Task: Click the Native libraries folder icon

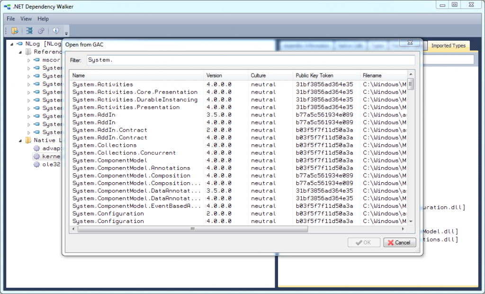Action: [x=28, y=140]
